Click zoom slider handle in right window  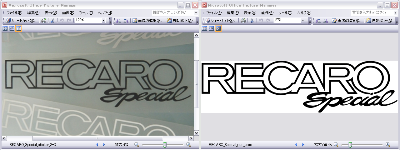[x=350, y=145]
